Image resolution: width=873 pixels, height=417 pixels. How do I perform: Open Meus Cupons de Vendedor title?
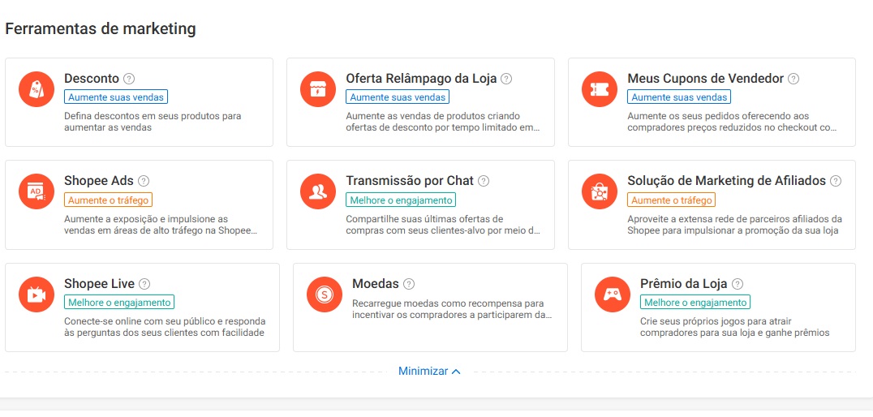click(705, 79)
